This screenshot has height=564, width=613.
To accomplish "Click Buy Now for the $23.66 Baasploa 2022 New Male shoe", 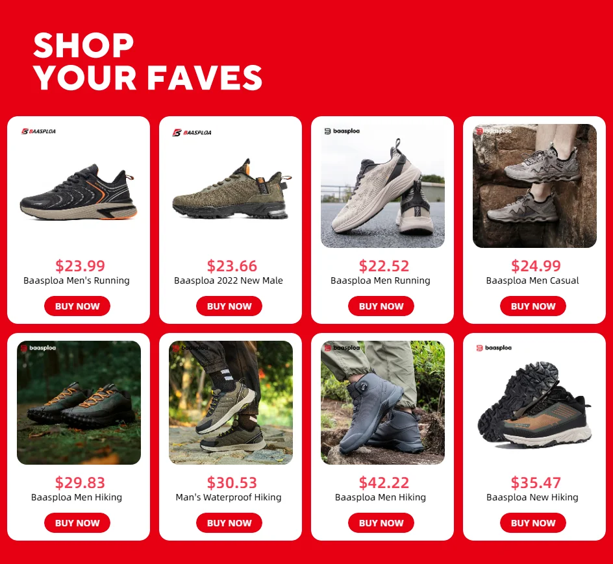I will 229,306.
